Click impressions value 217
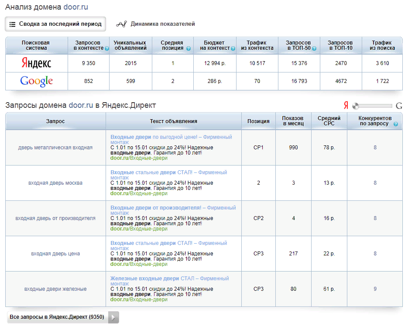The width and height of the screenshot is (408, 327). [x=293, y=254]
